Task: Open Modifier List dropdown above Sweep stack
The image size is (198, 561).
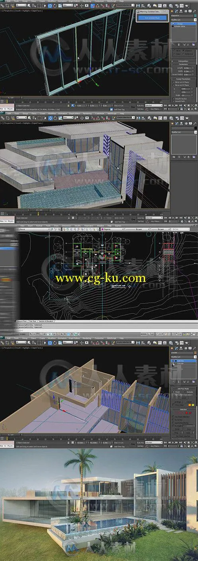Action: click(x=184, y=20)
